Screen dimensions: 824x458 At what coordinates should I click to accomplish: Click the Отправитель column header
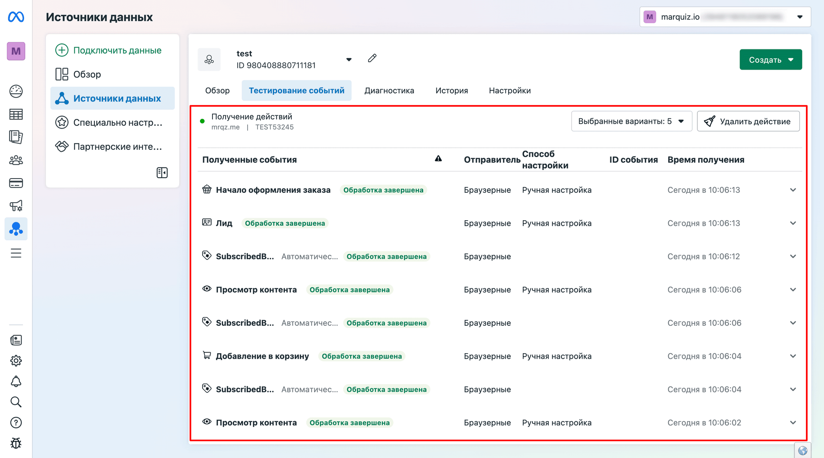click(x=492, y=160)
